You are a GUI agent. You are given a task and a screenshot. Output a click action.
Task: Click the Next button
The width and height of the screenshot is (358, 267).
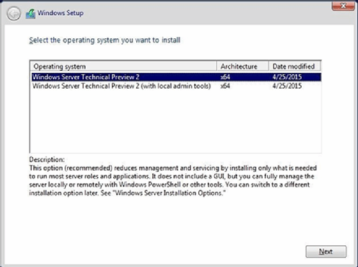click(x=326, y=252)
